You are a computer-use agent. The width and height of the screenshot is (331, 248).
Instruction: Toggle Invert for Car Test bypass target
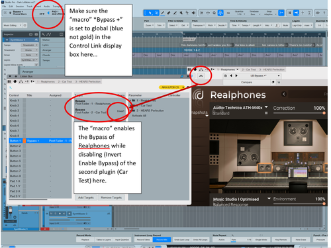pyautogui.click(x=120, y=111)
